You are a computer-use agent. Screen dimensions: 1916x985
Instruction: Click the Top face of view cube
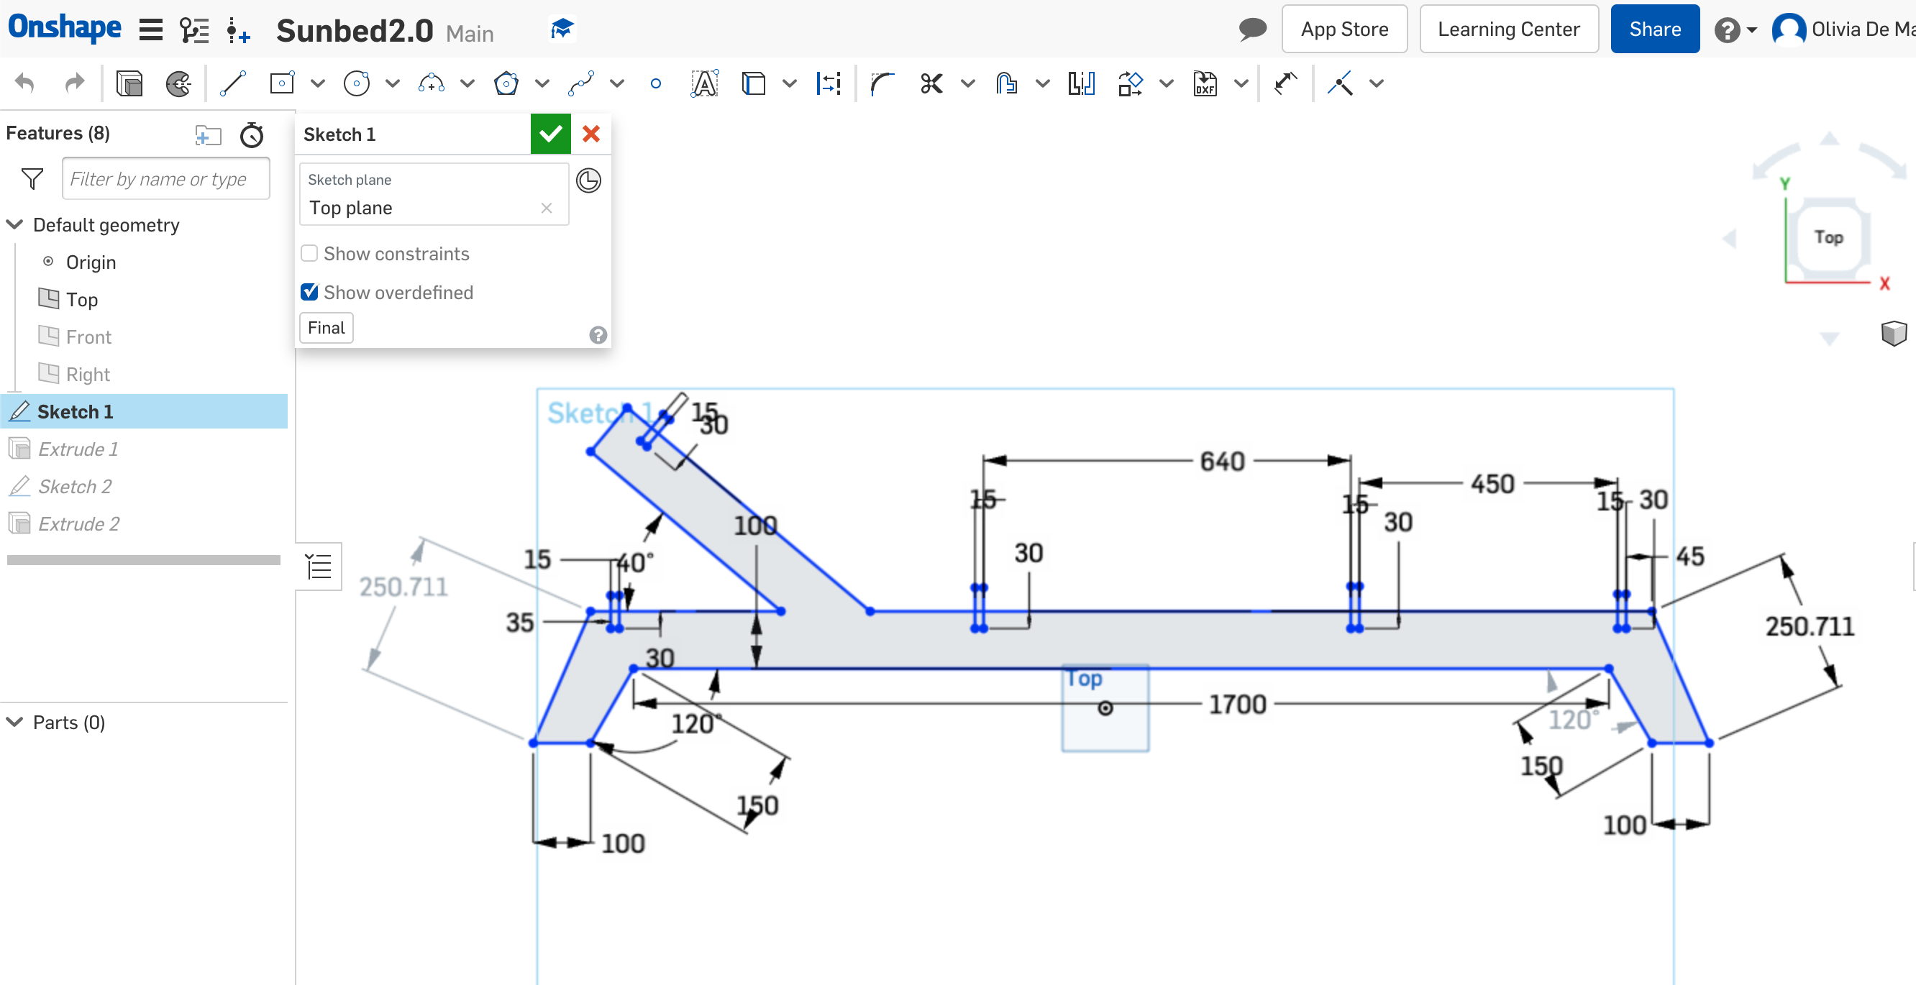tap(1828, 237)
